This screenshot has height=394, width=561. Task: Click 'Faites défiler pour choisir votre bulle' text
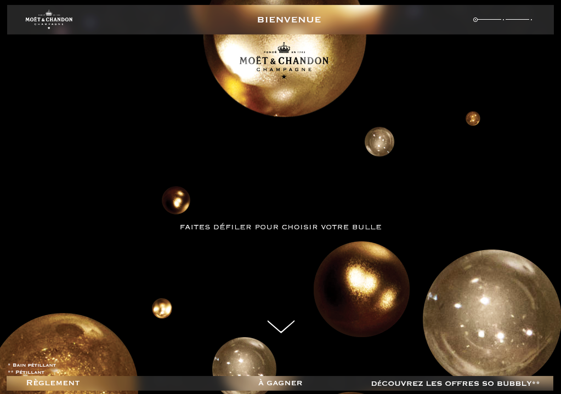pos(281,227)
